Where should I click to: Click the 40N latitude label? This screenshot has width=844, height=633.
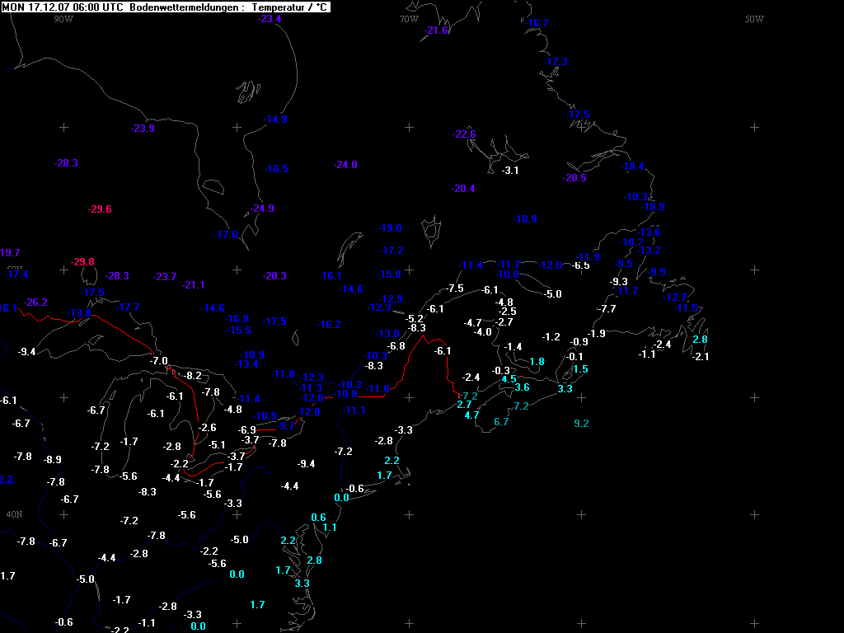pyautogui.click(x=14, y=514)
